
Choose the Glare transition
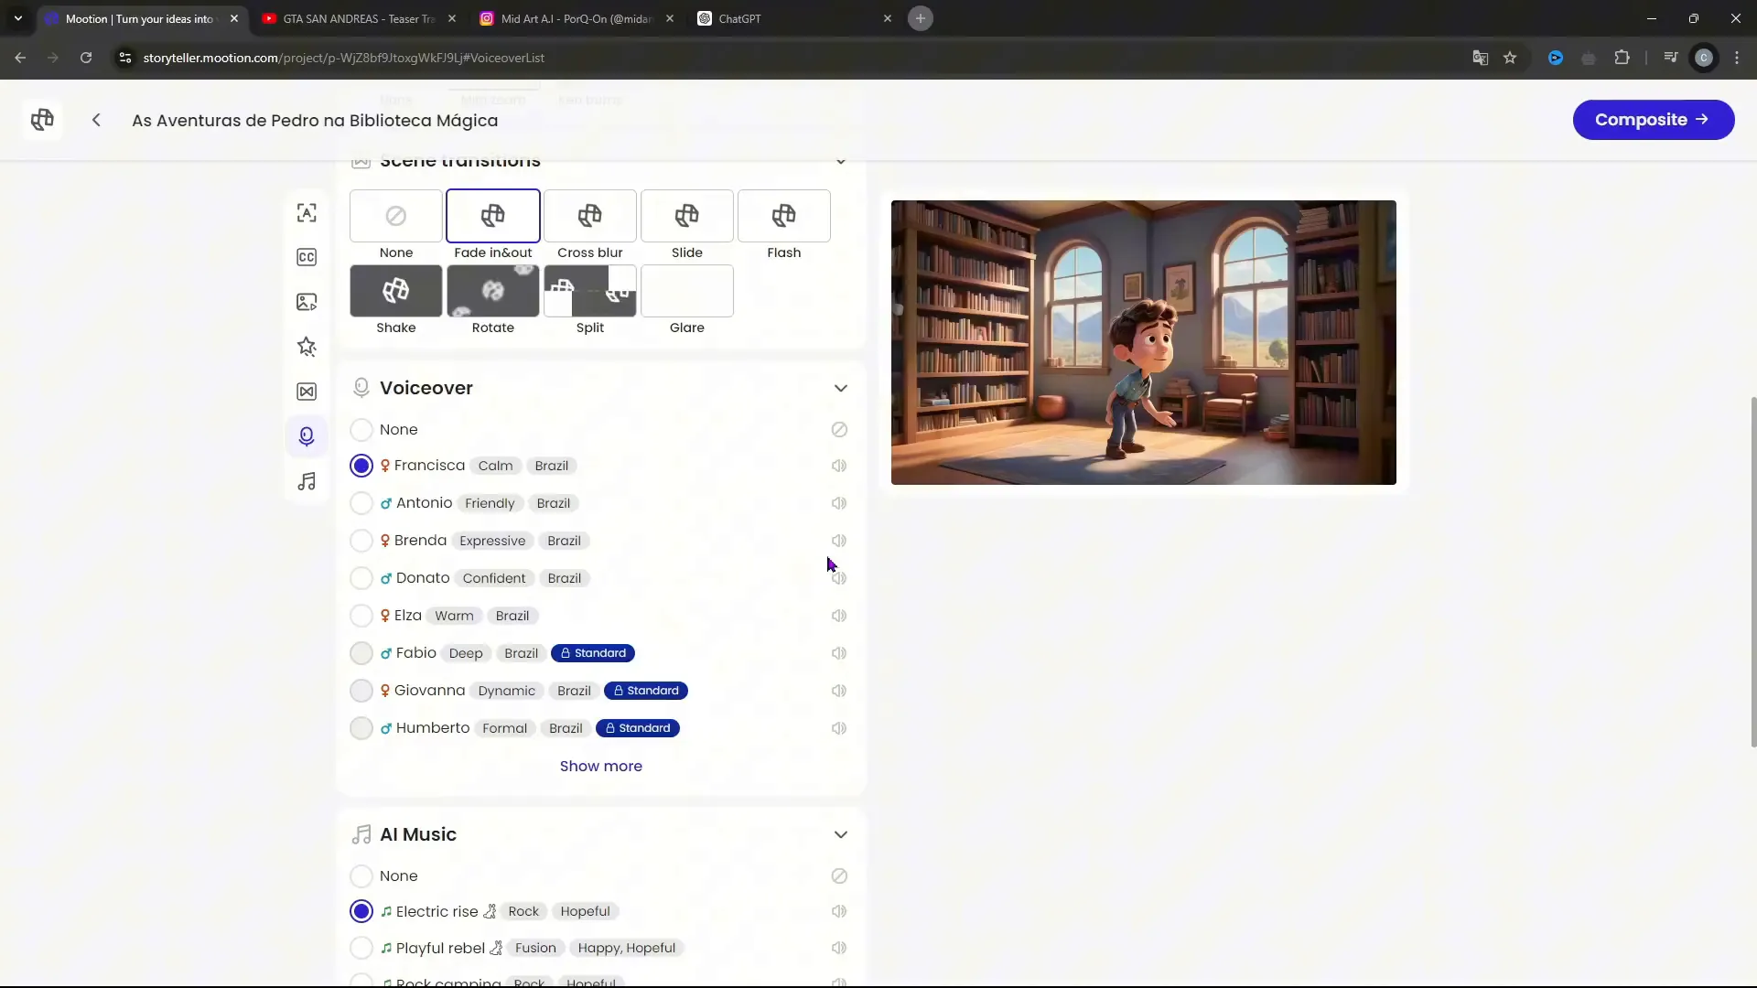pyautogui.click(x=687, y=291)
